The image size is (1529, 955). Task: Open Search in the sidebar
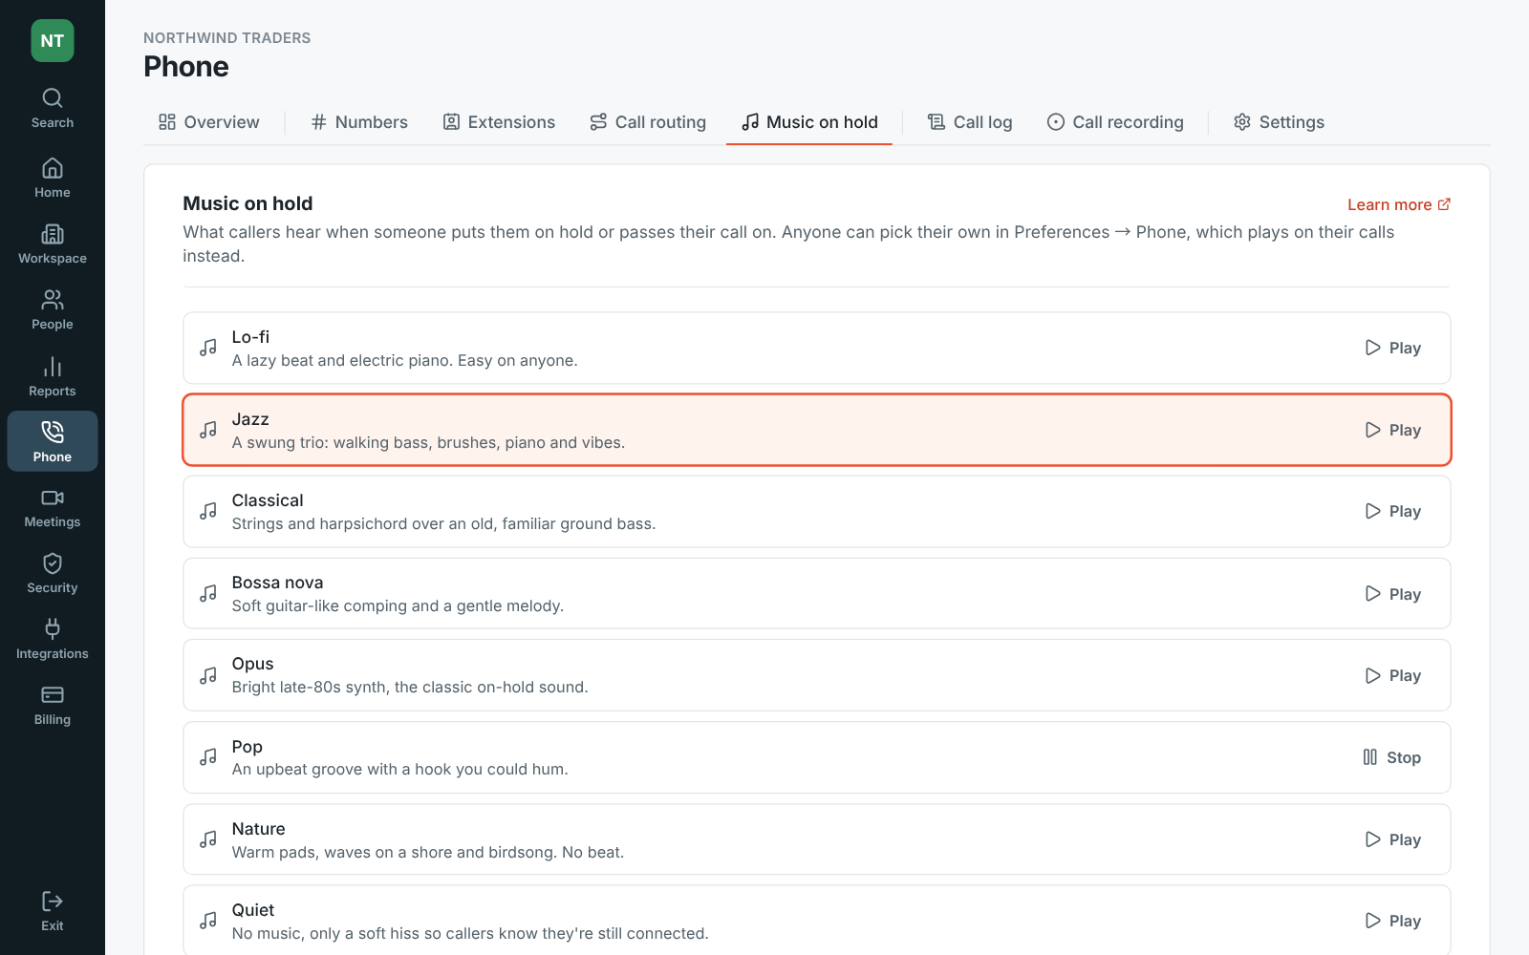[53, 108]
